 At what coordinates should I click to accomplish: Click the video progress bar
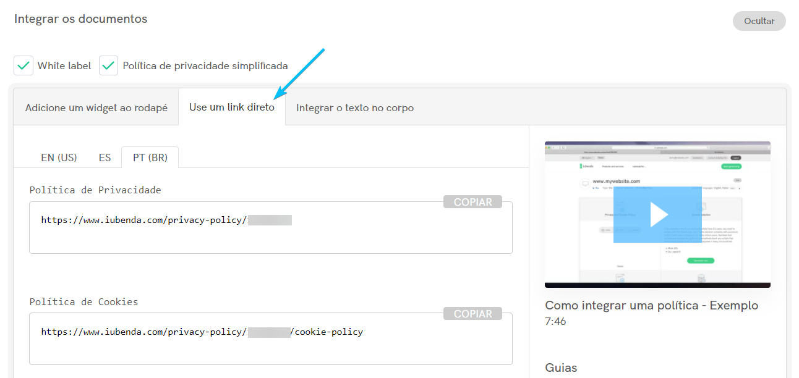click(x=657, y=285)
